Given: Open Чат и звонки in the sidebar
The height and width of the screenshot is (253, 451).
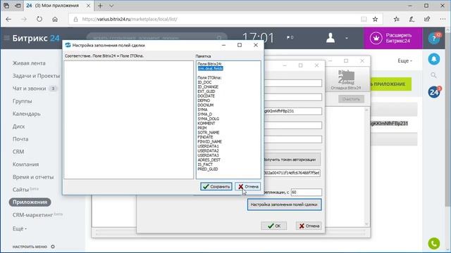Looking at the screenshot, I should point(29,89).
